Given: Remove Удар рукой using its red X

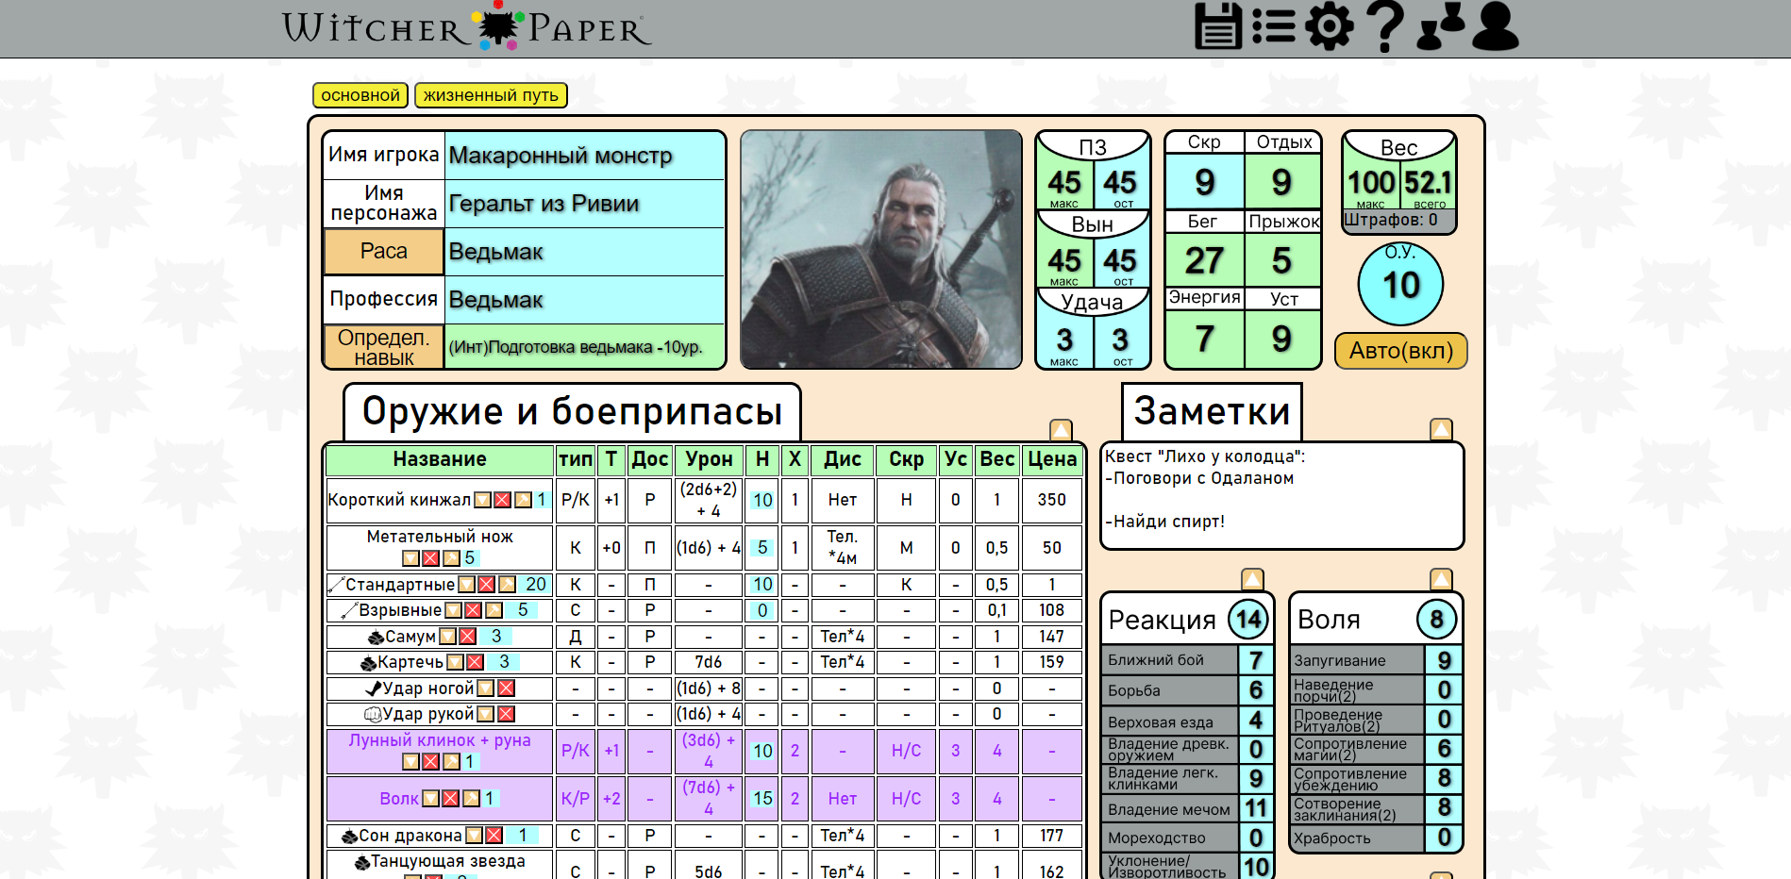Looking at the screenshot, I should 506,714.
